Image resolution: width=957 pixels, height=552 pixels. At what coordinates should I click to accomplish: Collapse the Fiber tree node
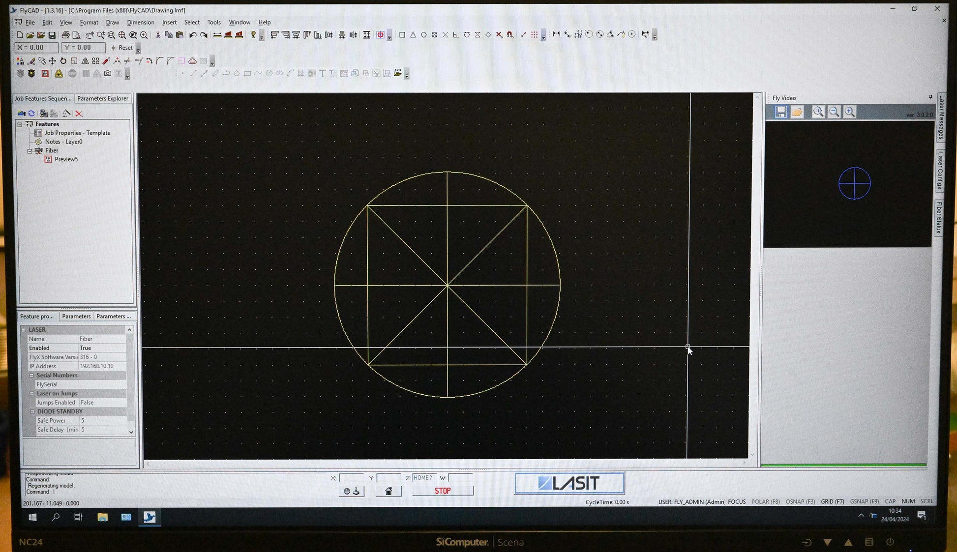click(30, 150)
